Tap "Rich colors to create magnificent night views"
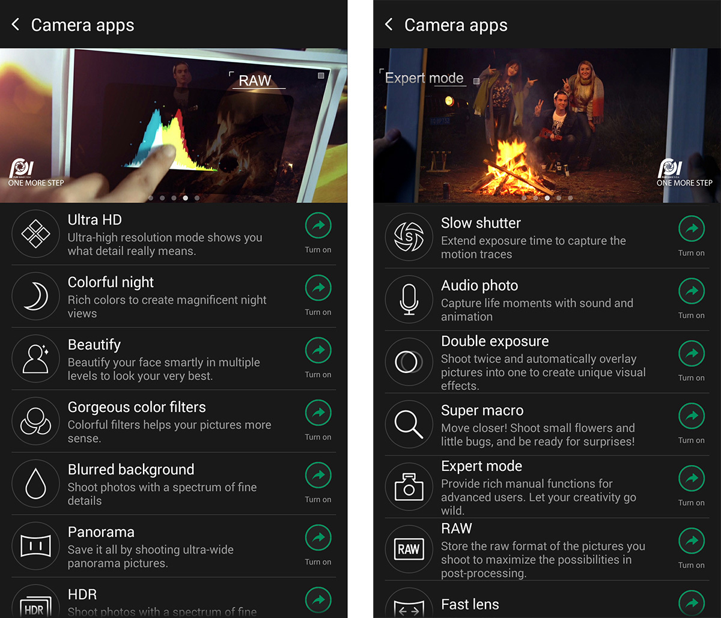 point(167,306)
